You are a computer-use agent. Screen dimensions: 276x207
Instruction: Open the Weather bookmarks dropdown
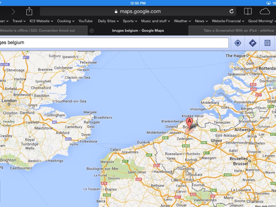(x=182, y=21)
